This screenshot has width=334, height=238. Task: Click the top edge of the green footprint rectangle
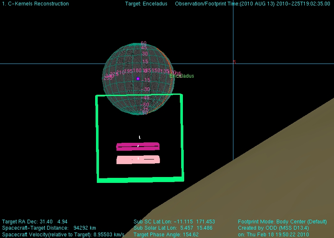(x=139, y=96)
